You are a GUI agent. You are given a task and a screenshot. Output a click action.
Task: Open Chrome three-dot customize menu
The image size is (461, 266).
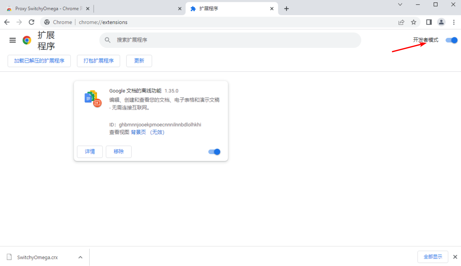(x=454, y=22)
